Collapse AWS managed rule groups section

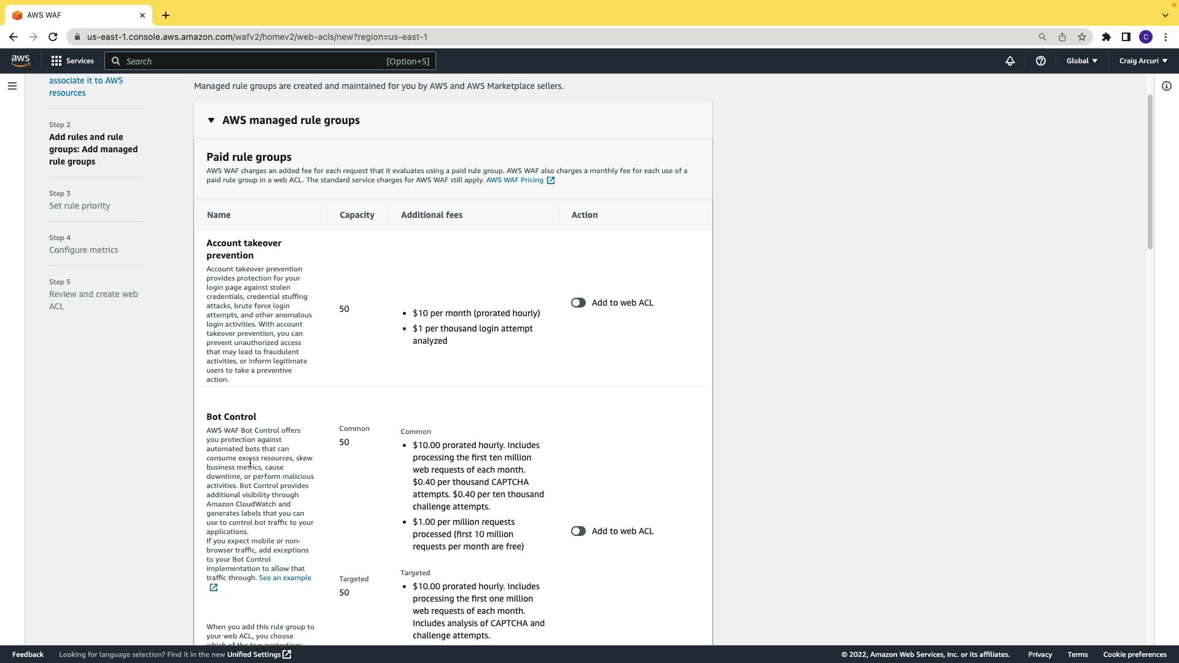point(211,120)
